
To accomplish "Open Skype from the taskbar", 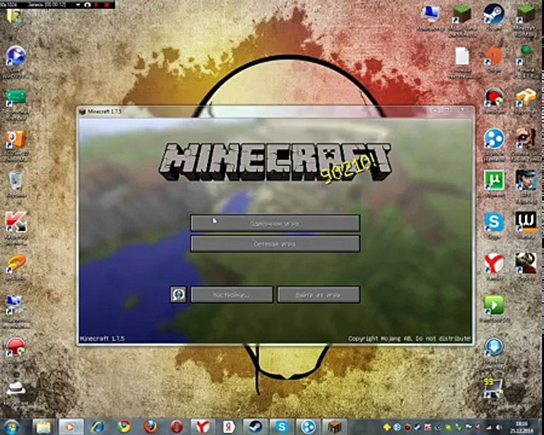I will tap(282, 427).
